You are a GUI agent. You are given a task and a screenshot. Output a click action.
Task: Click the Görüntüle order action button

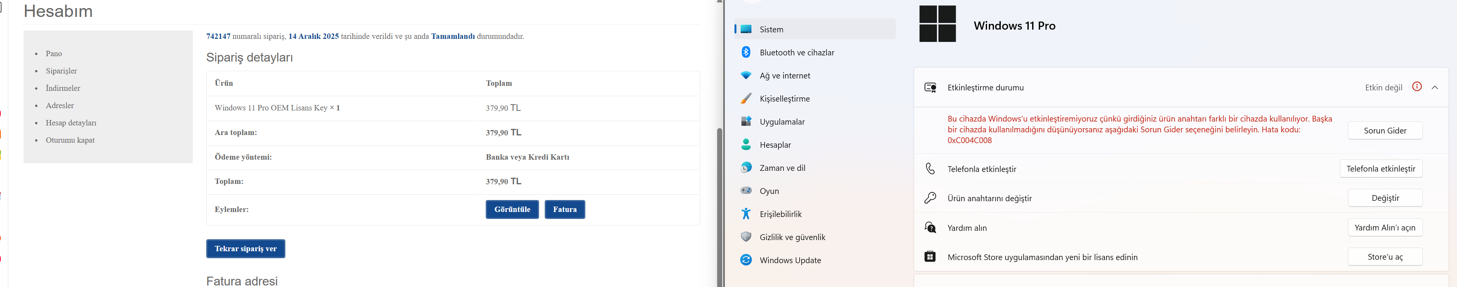click(512, 209)
